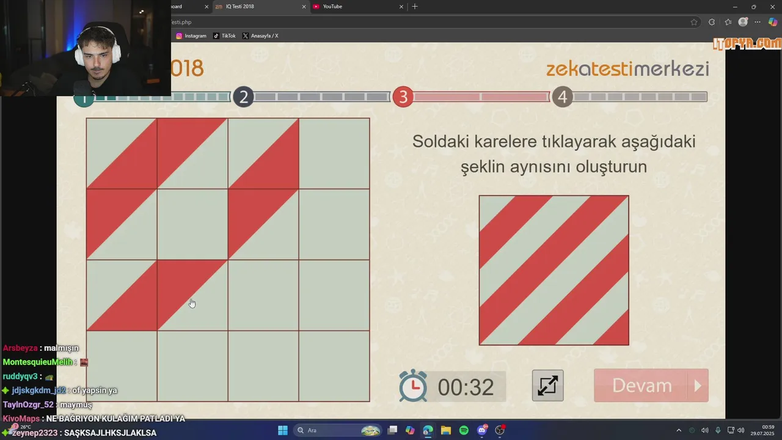Open the Windows Start menu

point(283,430)
